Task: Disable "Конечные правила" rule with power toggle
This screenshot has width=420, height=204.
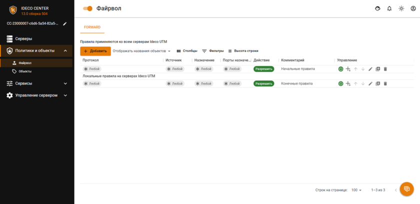Action: tap(340, 83)
